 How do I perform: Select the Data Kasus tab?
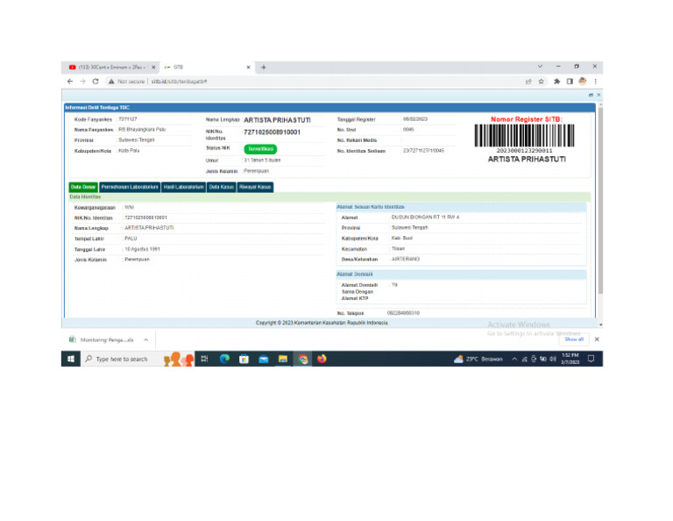[222, 188]
